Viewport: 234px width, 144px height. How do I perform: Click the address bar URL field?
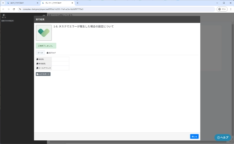pos(100,9)
